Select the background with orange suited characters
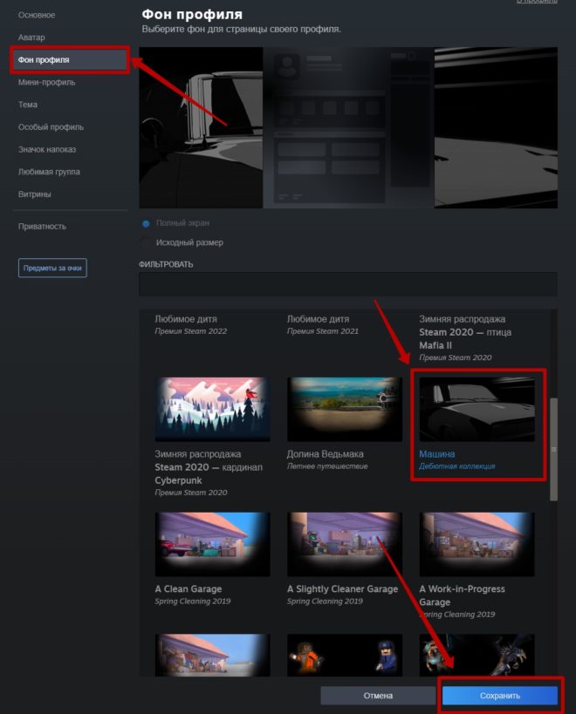Viewport: 576px width, 714px height. coord(345,655)
